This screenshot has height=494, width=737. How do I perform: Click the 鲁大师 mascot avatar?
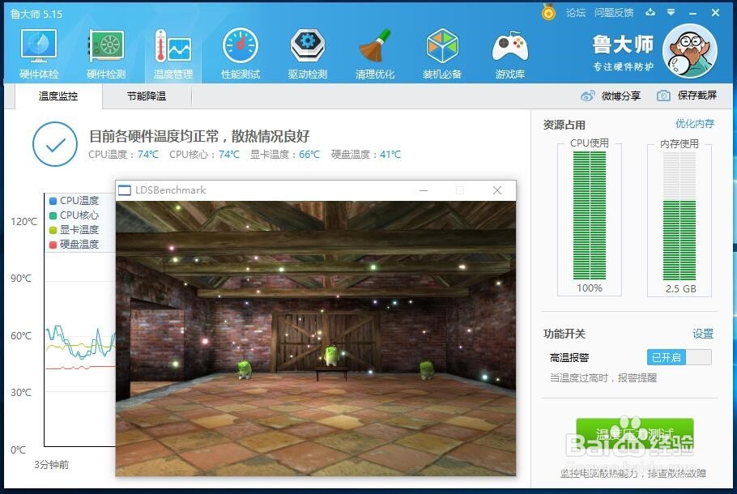click(x=689, y=51)
